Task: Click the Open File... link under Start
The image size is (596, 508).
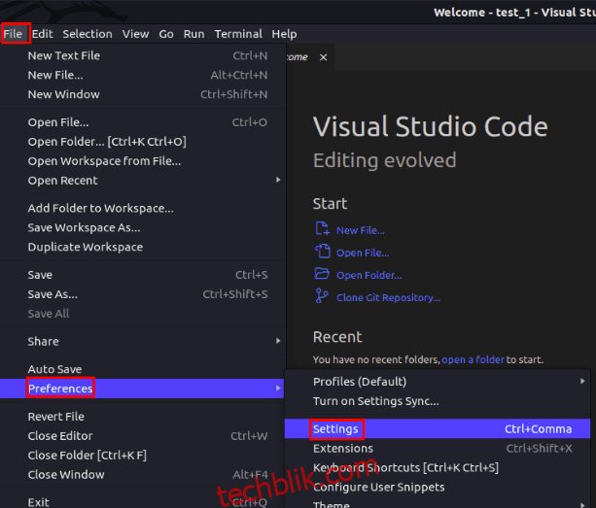Action: click(x=363, y=253)
